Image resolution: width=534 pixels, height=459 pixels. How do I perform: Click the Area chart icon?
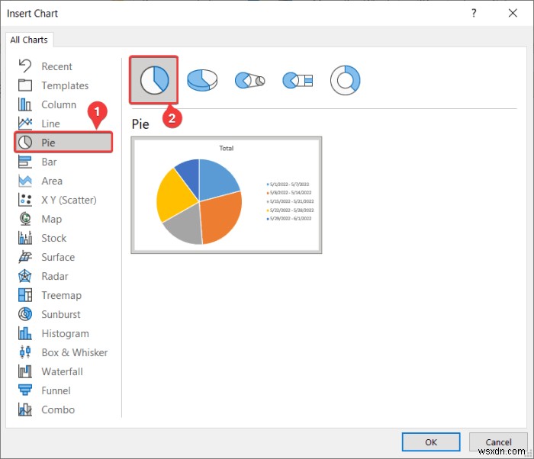(x=25, y=181)
